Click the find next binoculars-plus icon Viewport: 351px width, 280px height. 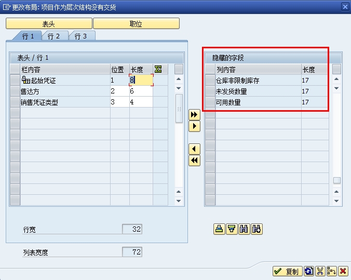click(256, 229)
